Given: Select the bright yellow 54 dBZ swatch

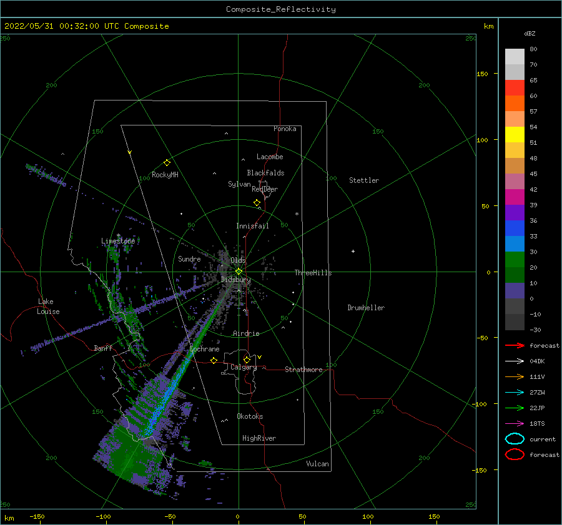Looking at the screenshot, I should pos(515,134).
